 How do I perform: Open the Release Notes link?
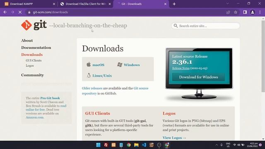[181, 68]
